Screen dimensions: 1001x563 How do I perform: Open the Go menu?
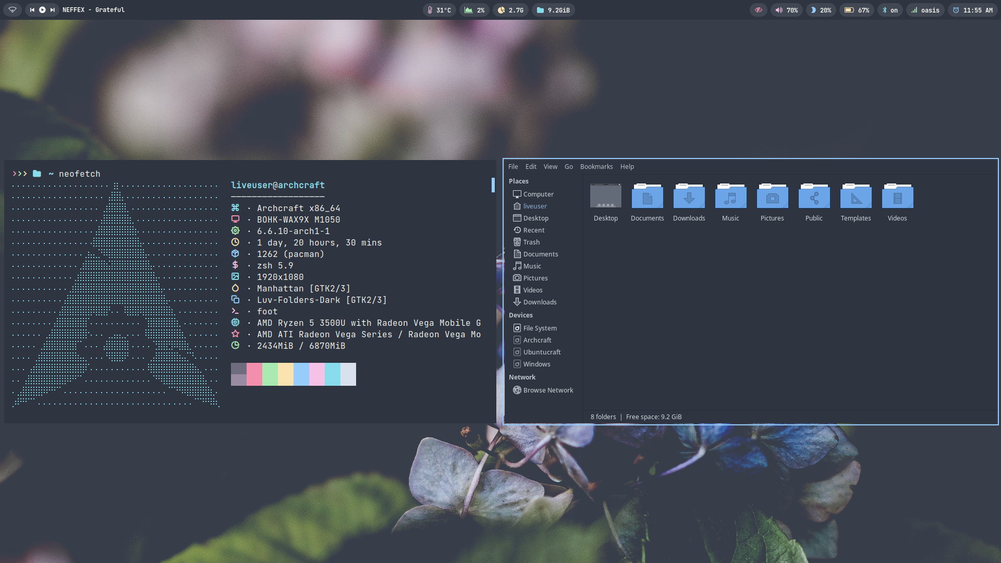tap(568, 167)
